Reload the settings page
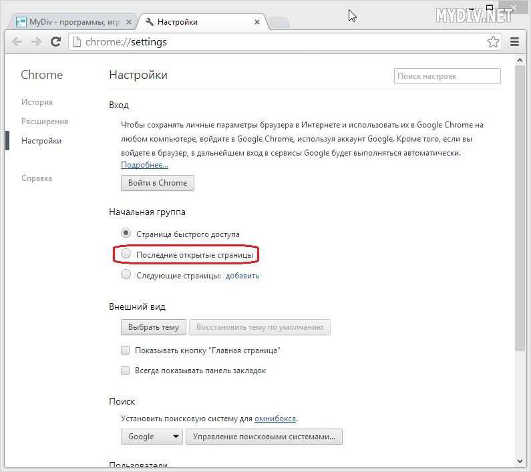The height and width of the screenshot is (472, 531). (x=55, y=41)
